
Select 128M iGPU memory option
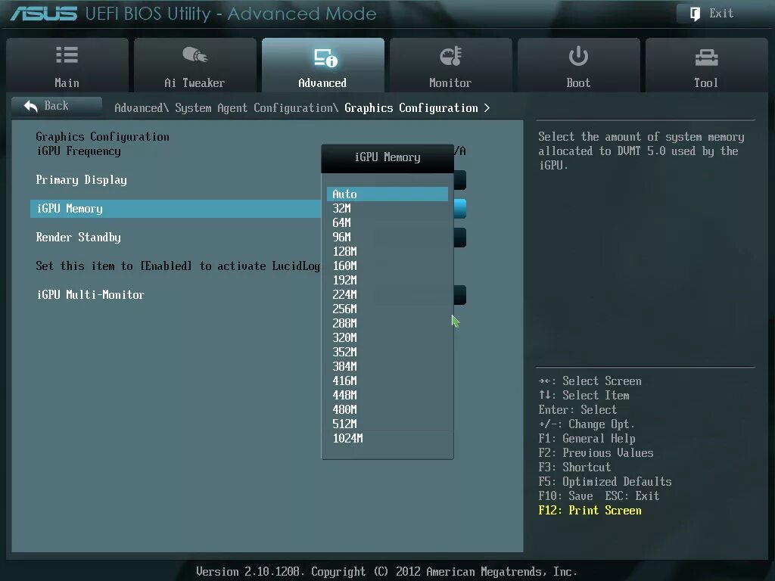tap(387, 251)
